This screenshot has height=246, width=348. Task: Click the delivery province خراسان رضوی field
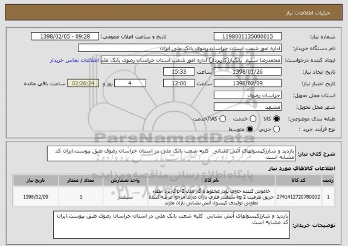(x=248, y=95)
